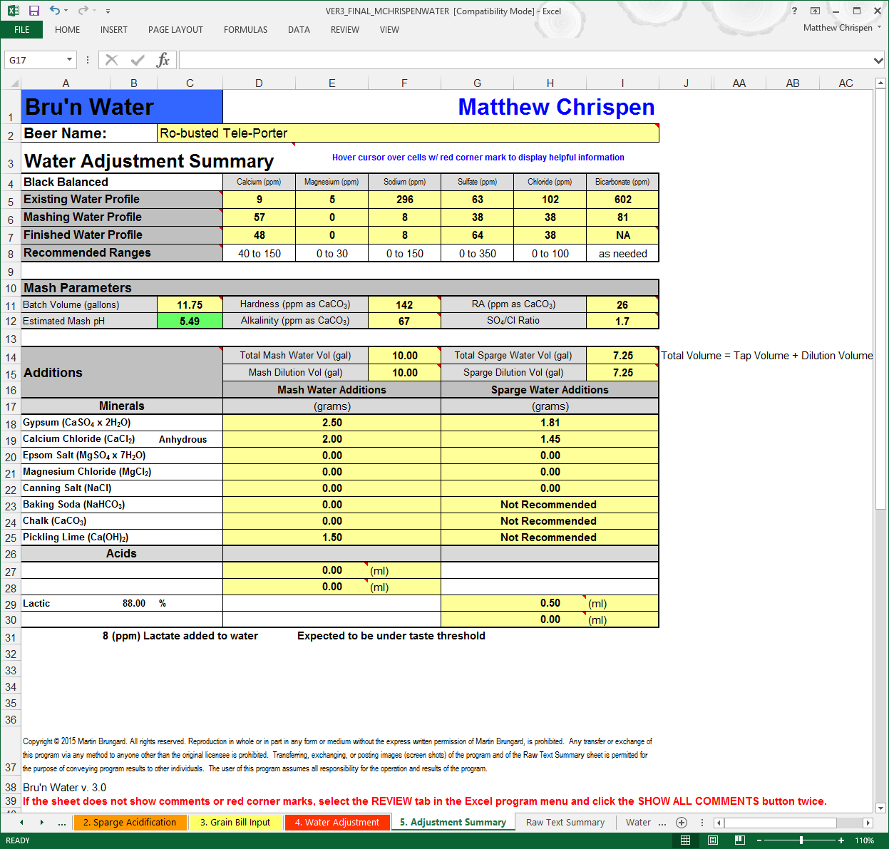Open Ribbon Display Options

[814, 11]
